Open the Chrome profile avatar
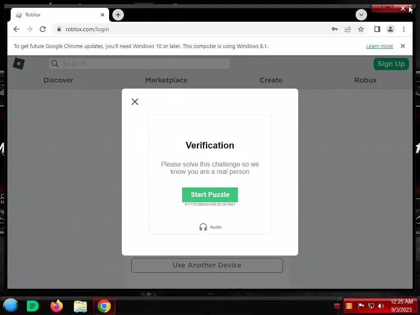This screenshot has width=420, height=315. pos(390,29)
